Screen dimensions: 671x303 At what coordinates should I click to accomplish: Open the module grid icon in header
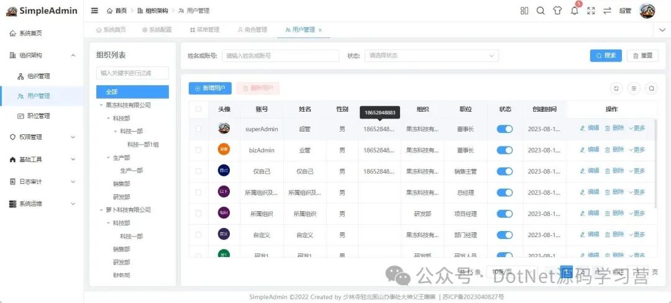point(524,11)
